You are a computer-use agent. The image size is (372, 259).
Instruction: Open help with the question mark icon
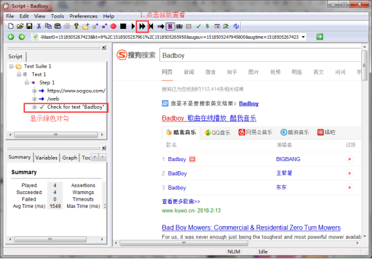tap(76, 26)
